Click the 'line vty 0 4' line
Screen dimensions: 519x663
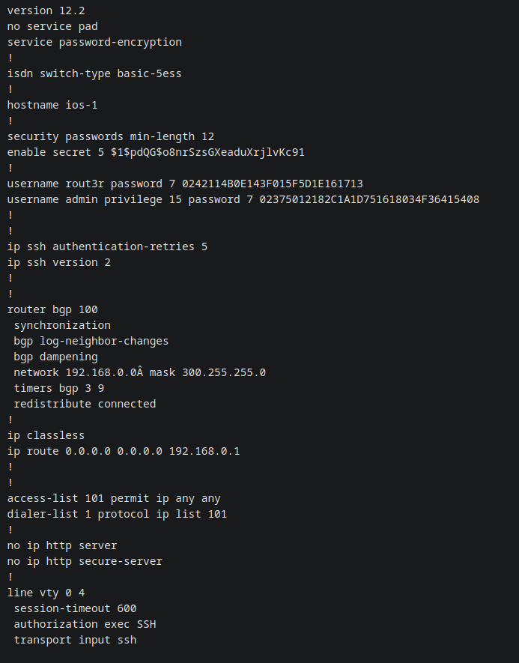point(46,593)
